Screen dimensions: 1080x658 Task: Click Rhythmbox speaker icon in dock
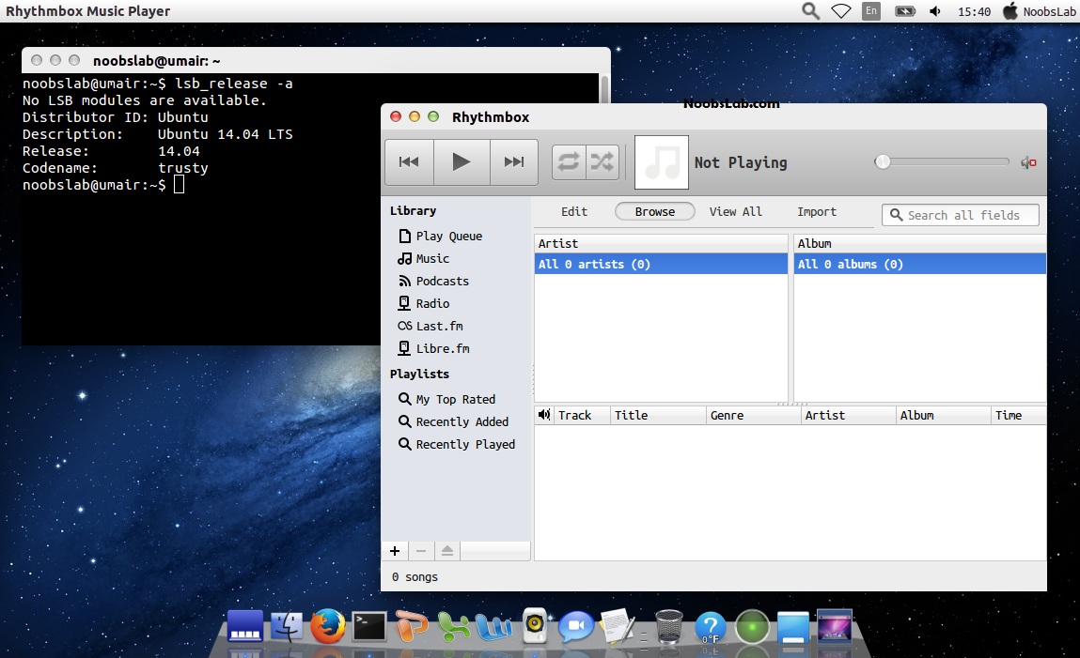click(x=535, y=625)
